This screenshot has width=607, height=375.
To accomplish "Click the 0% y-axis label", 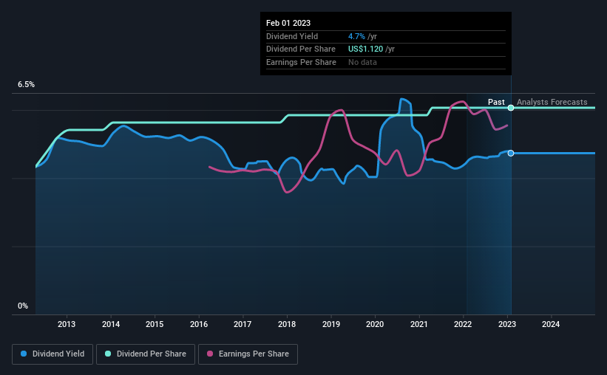I will (23, 306).
